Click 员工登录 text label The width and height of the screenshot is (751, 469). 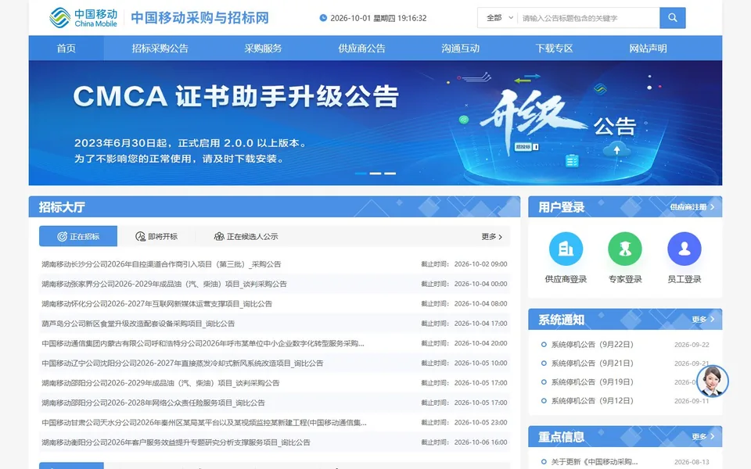(x=684, y=279)
